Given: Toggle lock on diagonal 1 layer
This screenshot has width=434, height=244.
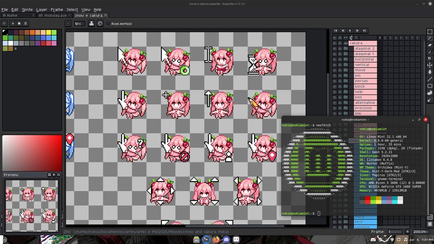Looking at the screenshot, I should (340, 54).
